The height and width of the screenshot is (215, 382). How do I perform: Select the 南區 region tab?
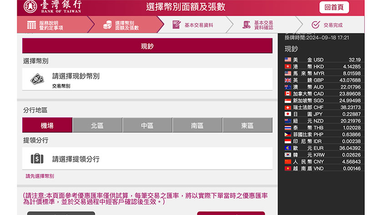pyautogui.click(x=197, y=125)
